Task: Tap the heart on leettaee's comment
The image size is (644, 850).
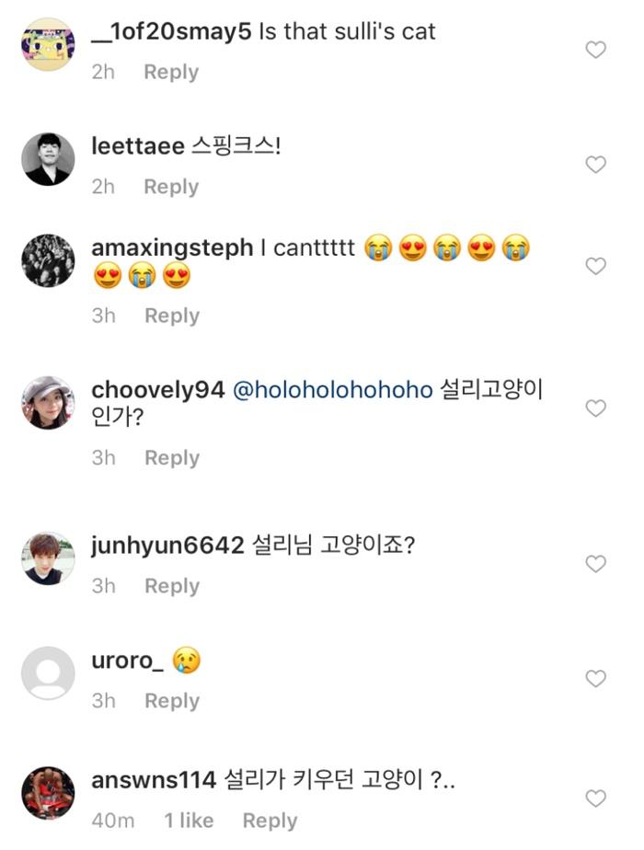Action: tap(596, 165)
